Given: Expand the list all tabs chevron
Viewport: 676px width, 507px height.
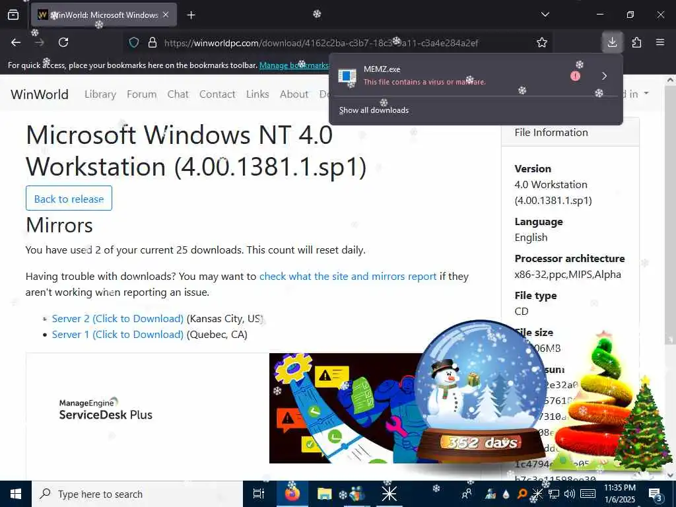Looking at the screenshot, I should coord(545,15).
